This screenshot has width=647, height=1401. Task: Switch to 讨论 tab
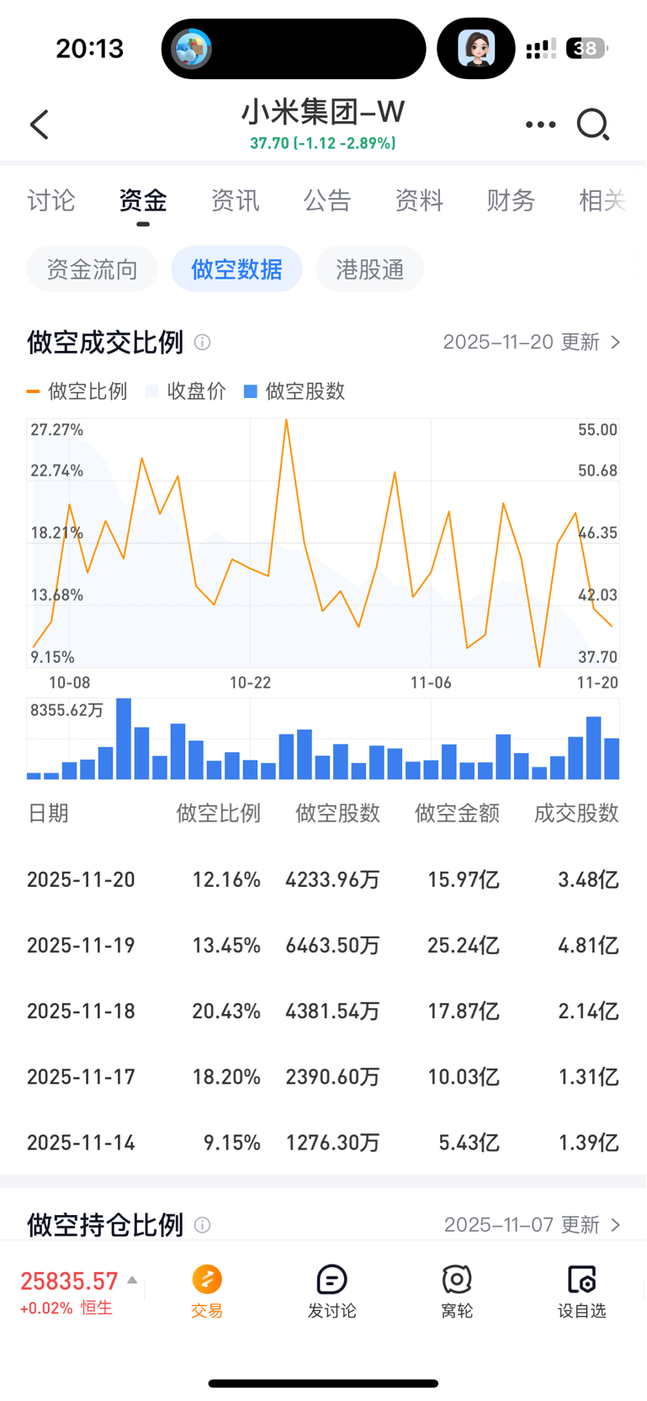pyautogui.click(x=51, y=200)
